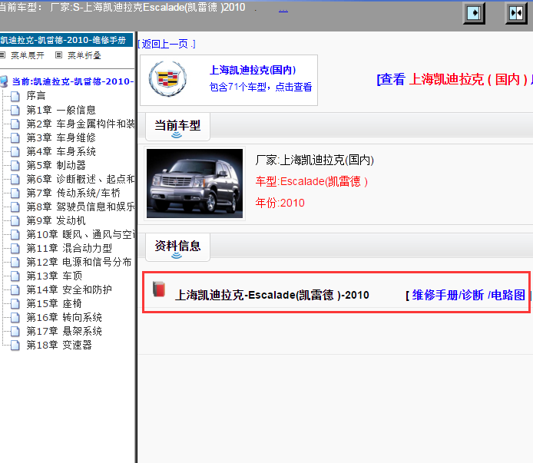Click the 年份:2010 text
The width and height of the screenshot is (533, 463).
(x=280, y=203)
